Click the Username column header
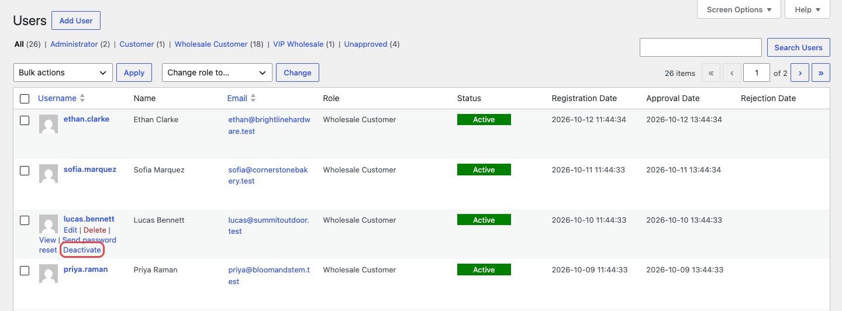842x311 pixels. click(x=57, y=98)
